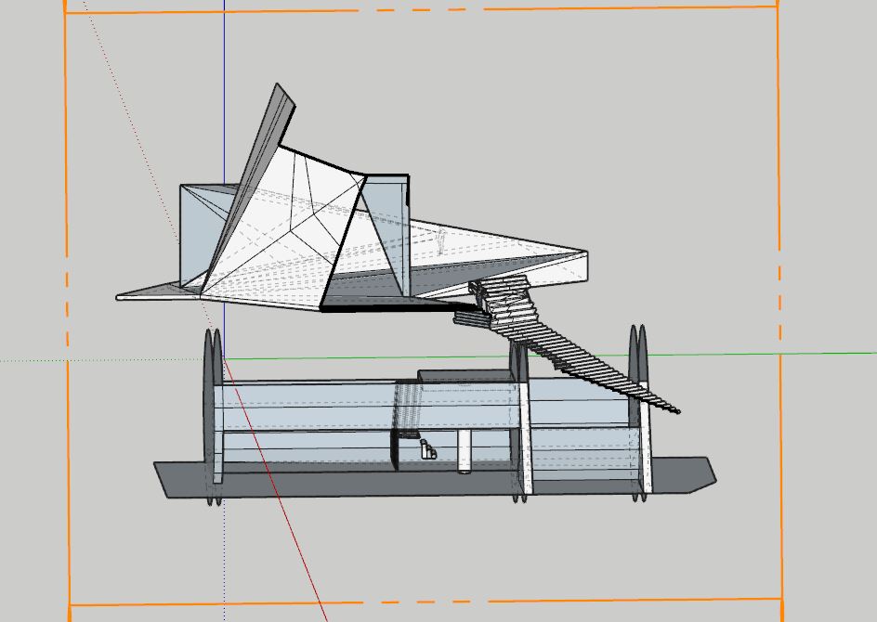Select the leftmost pair of arched vertical fins
Viewport: 877px width, 622px height.
point(215,417)
